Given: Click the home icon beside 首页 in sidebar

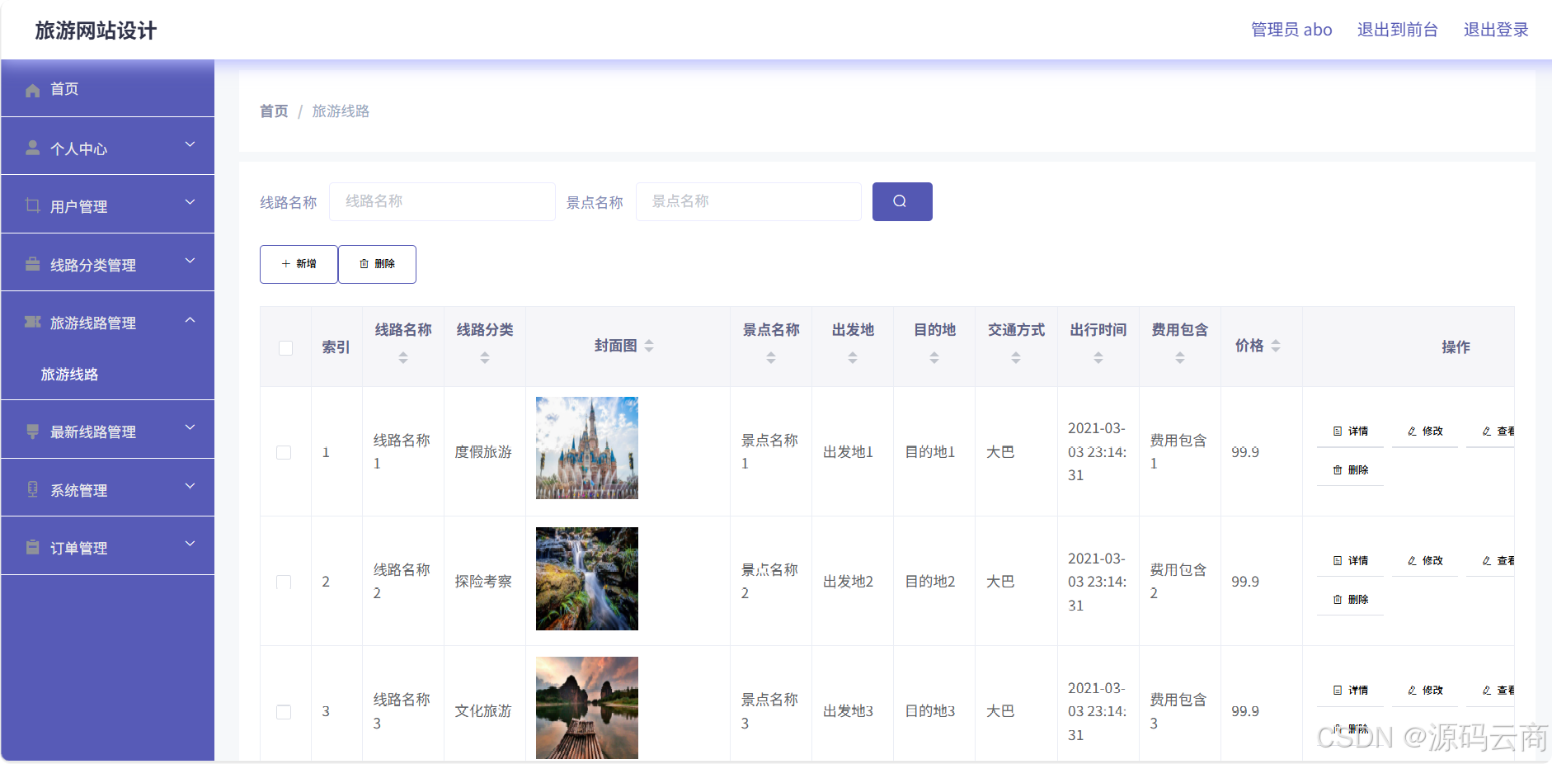Looking at the screenshot, I should (32, 90).
